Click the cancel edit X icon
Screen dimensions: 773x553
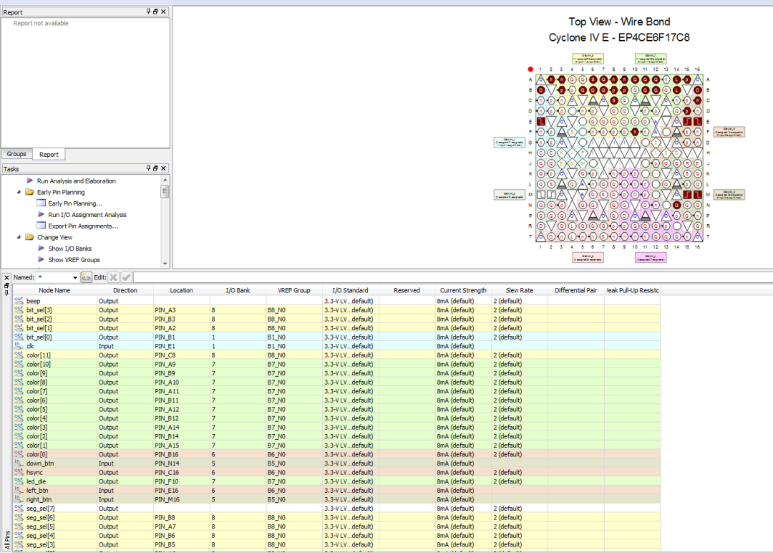coord(113,277)
